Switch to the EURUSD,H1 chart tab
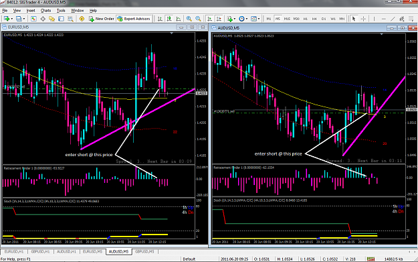Screen dimensions: 418x262 click(14, 251)
